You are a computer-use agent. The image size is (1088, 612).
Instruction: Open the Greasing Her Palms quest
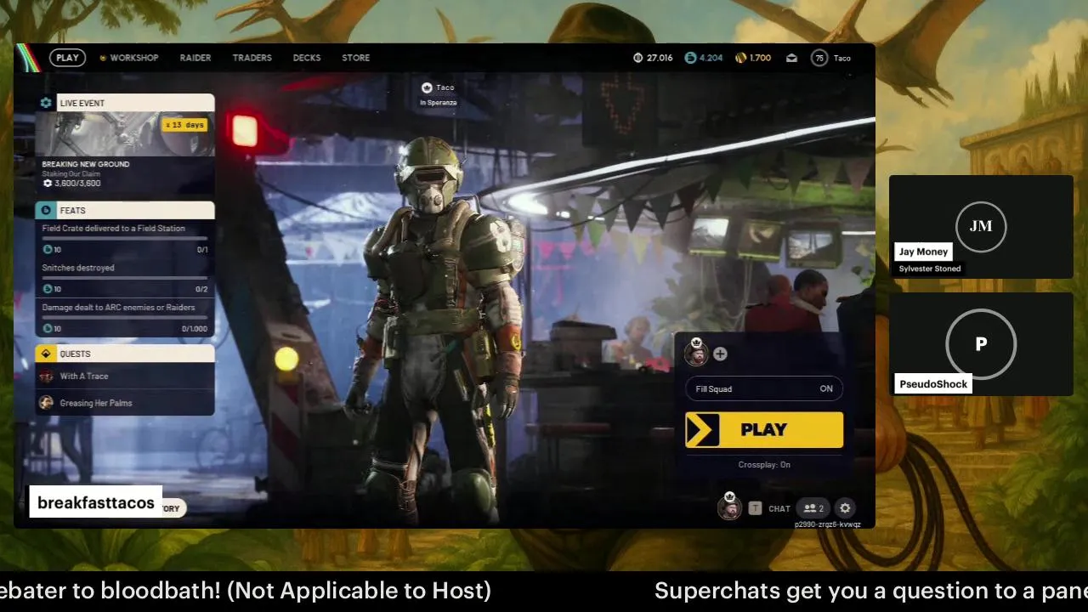[125, 403]
